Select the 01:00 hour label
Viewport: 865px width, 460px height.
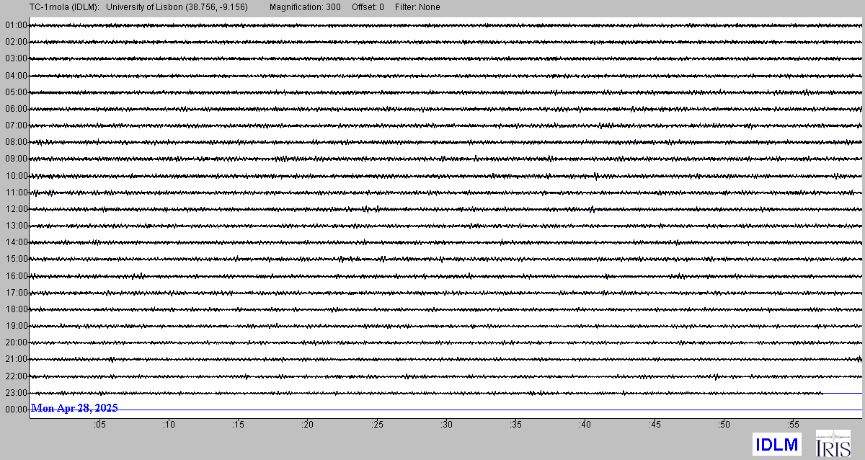point(16,25)
